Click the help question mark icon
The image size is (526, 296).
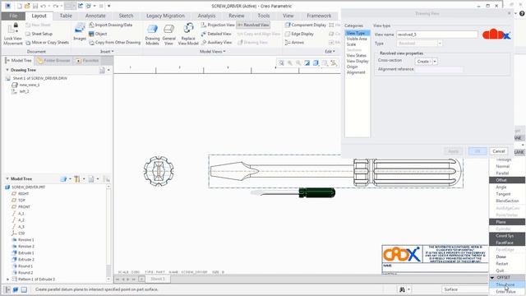(x=522, y=13)
